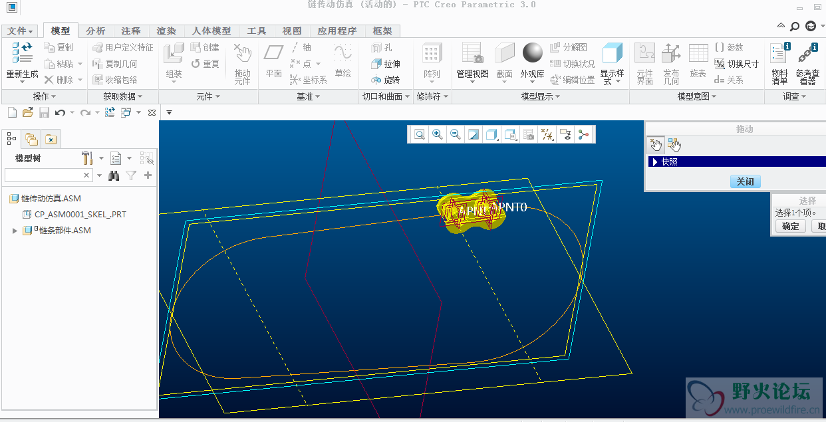Click the Undo arrow icon
This screenshot has height=422, width=826.
click(60, 112)
